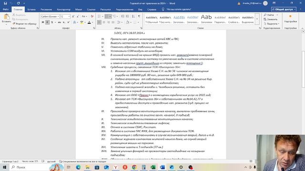
Task: Collapse the ribbon with the chevron arrow
Action: (303, 28)
